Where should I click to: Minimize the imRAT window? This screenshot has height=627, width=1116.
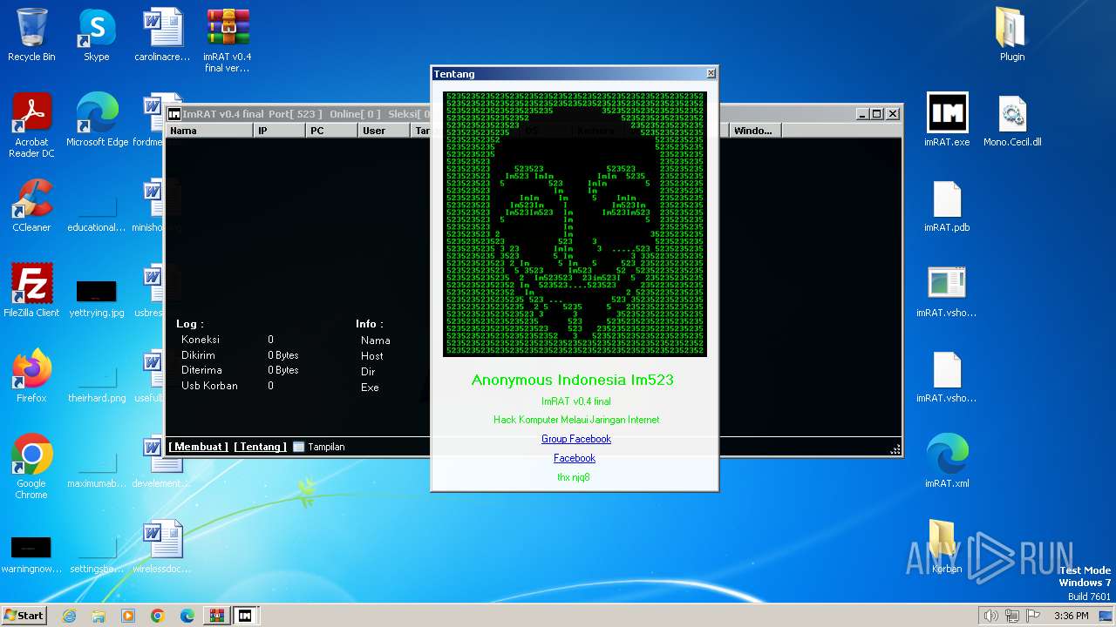[862, 114]
